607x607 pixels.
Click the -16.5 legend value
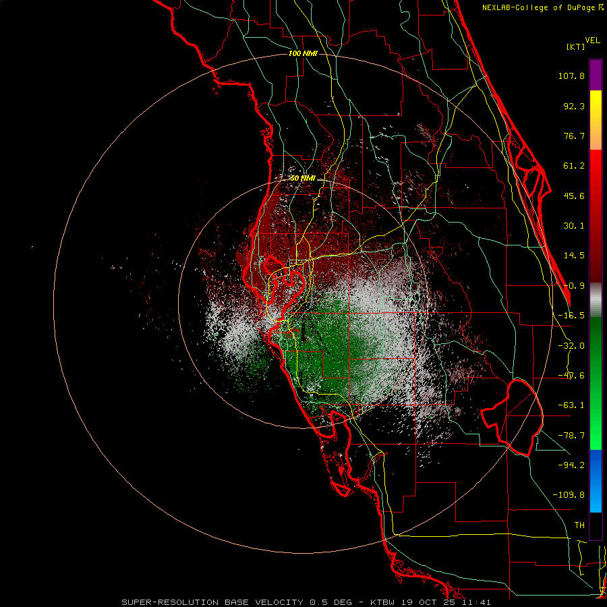point(571,316)
